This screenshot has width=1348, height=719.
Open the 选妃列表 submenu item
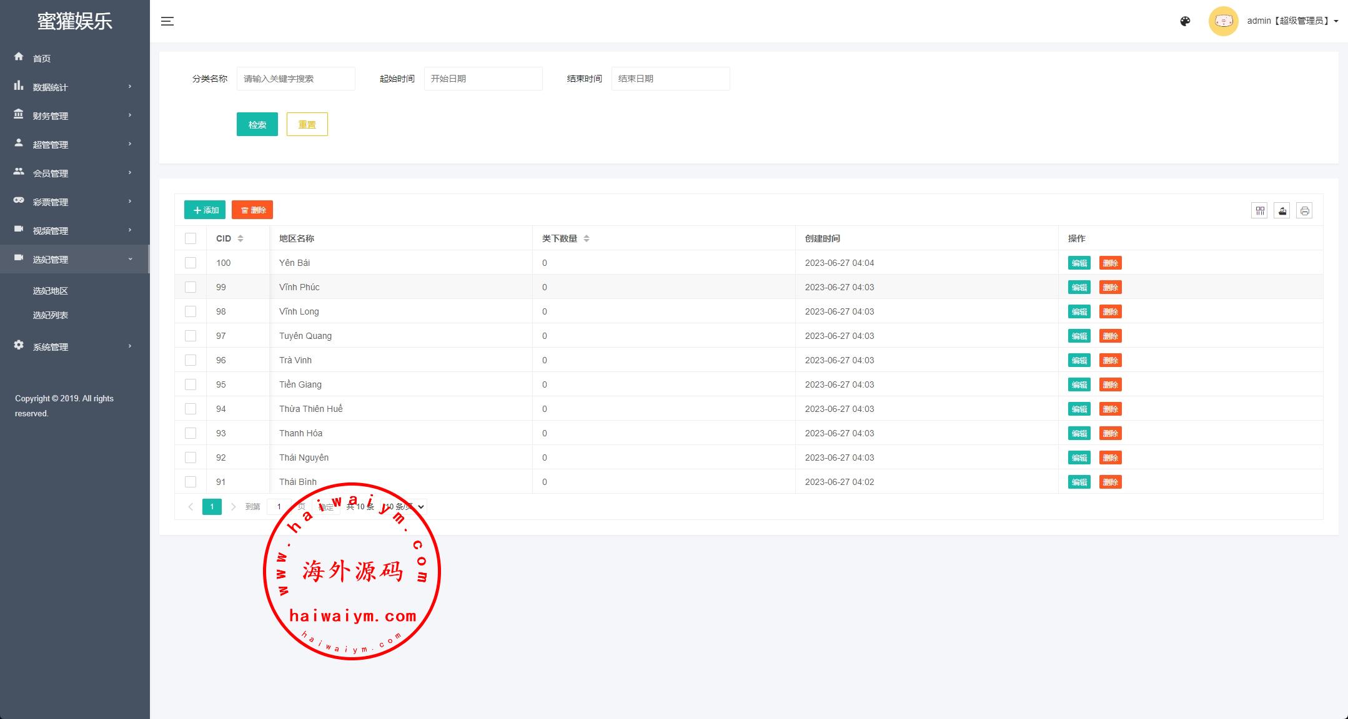(51, 315)
